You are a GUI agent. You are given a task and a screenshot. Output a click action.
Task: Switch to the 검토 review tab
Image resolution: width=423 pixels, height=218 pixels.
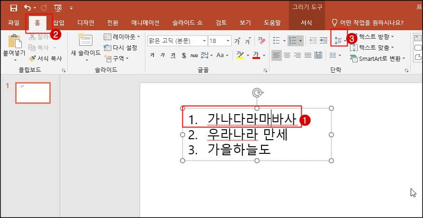[221, 23]
